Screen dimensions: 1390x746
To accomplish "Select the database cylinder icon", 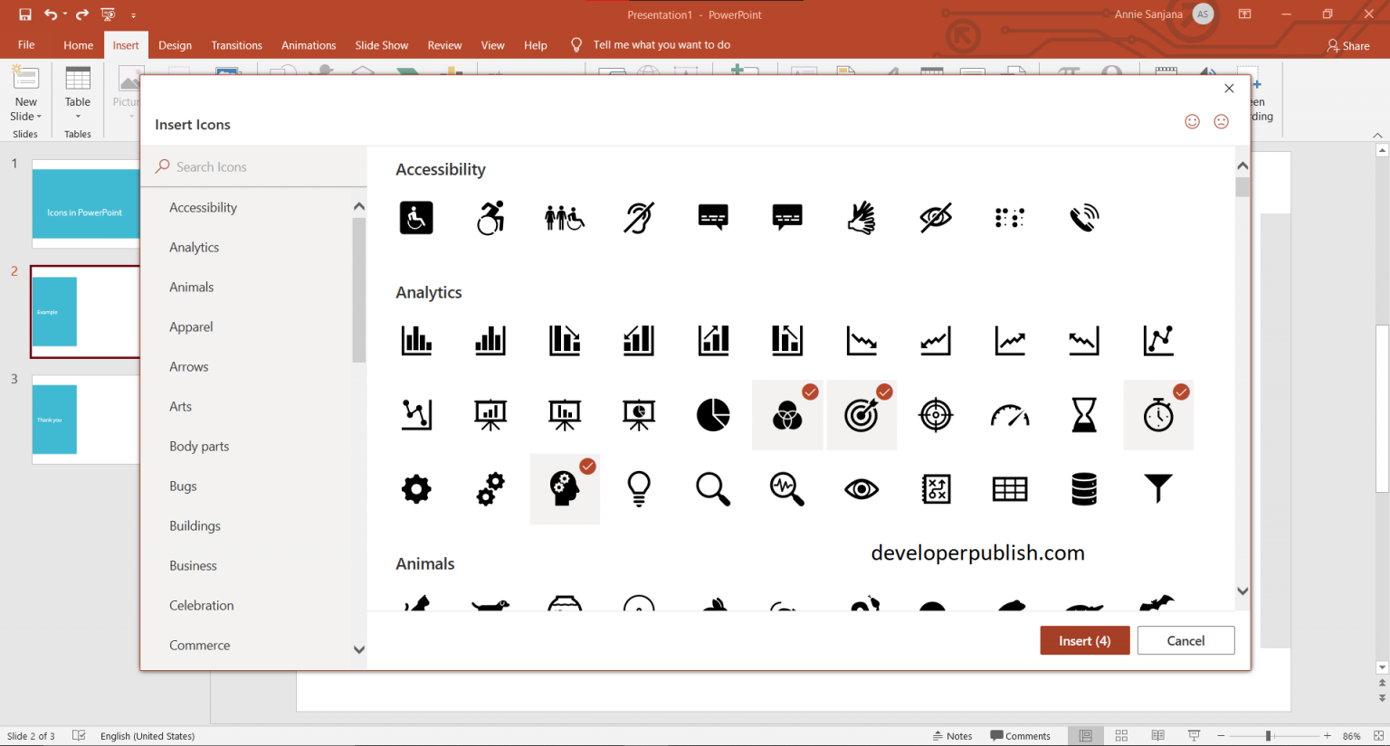I will [1084, 488].
